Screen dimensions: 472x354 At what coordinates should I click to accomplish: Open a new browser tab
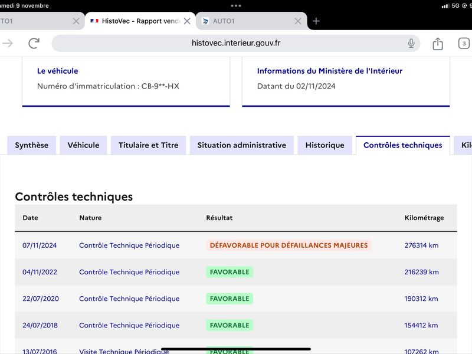tap(316, 21)
